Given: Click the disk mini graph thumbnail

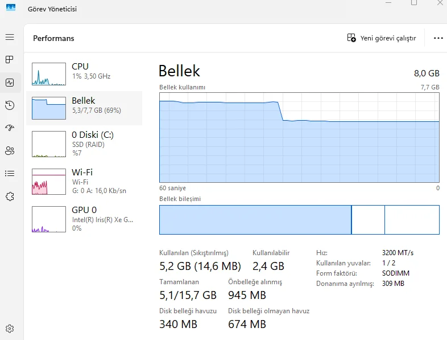Looking at the screenshot, I should tap(49, 144).
